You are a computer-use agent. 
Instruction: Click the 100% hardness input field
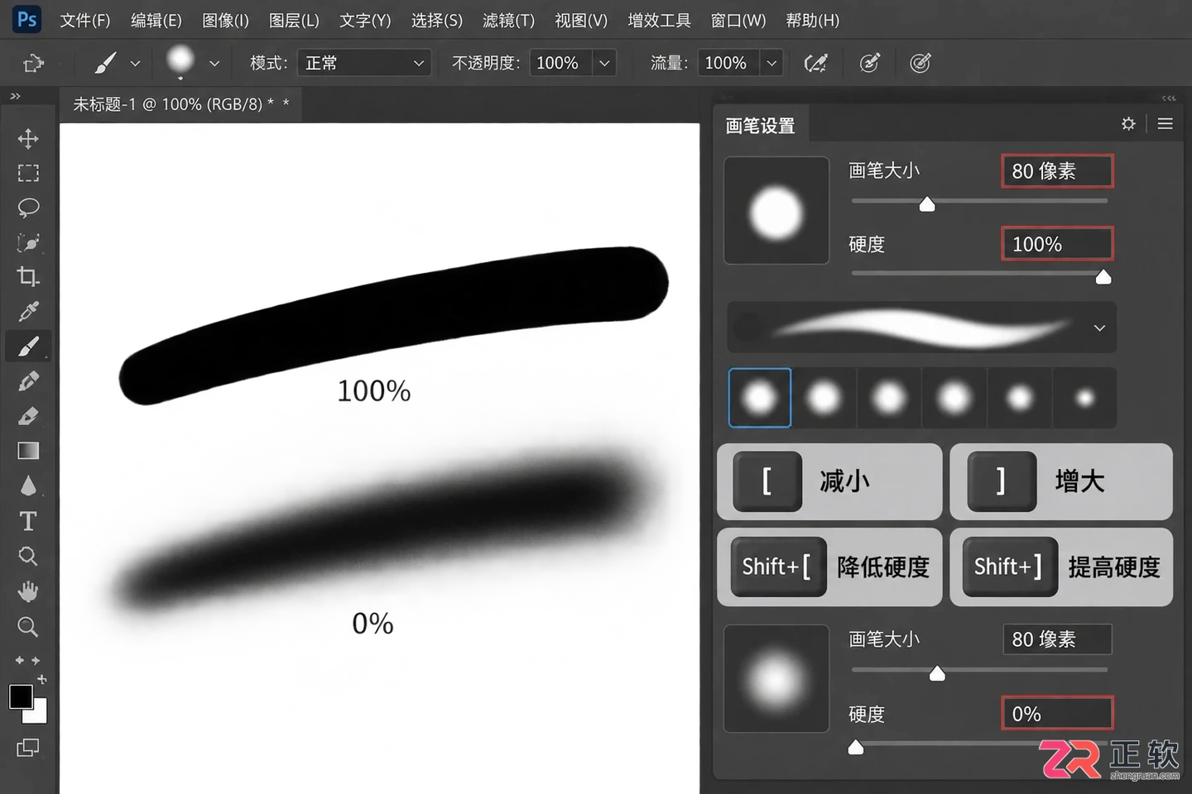point(1057,244)
